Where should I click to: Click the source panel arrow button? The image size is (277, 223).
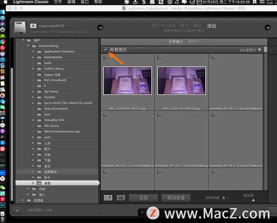pos(100,27)
